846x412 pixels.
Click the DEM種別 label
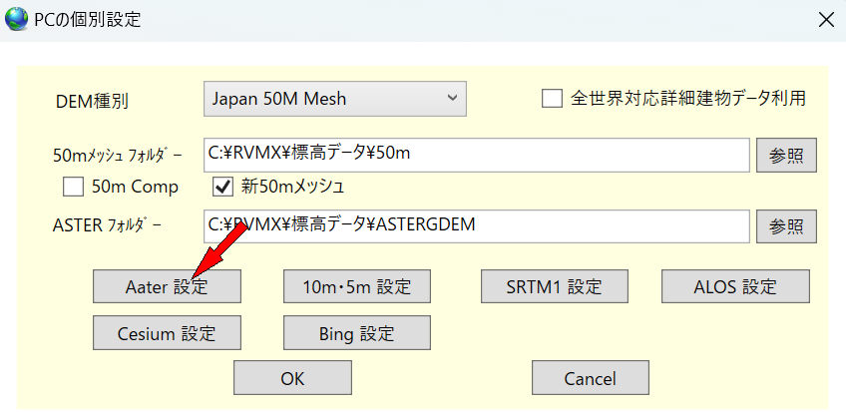(x=92, y=101)
